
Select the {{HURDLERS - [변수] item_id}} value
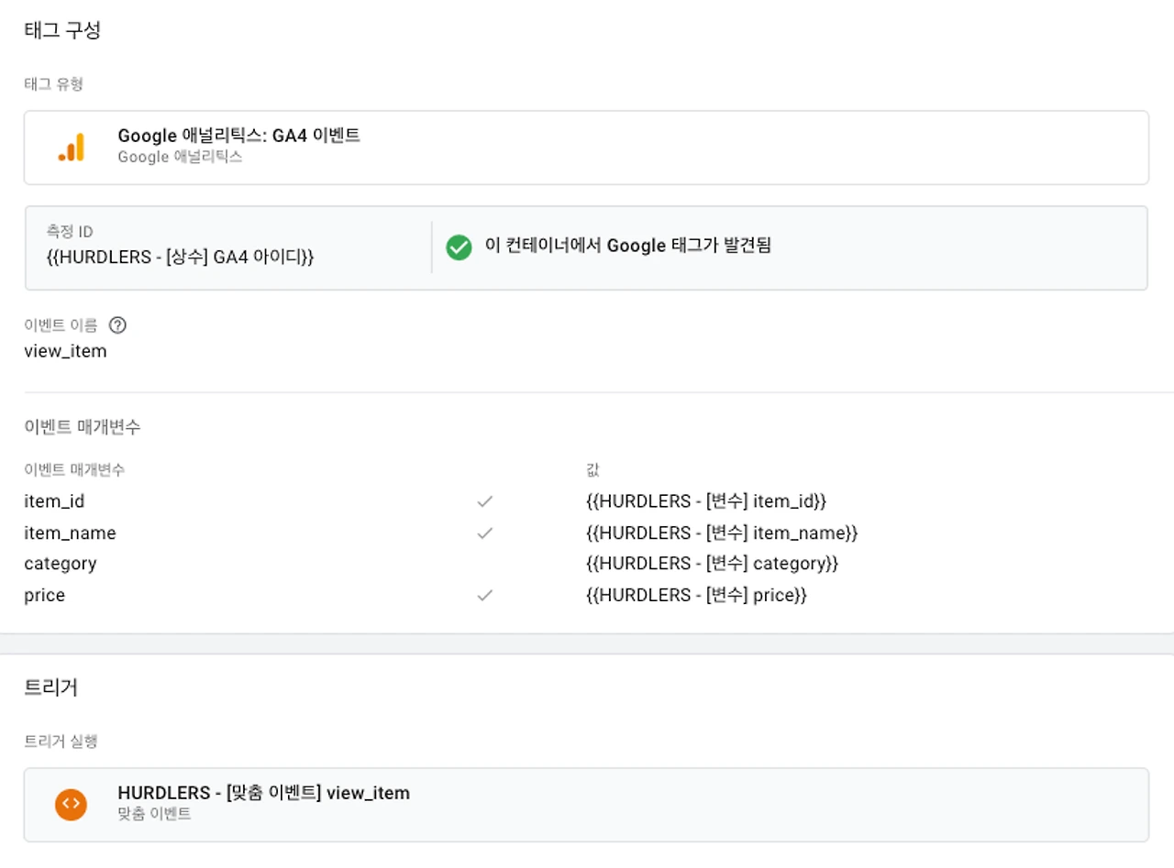pos(706,501)
